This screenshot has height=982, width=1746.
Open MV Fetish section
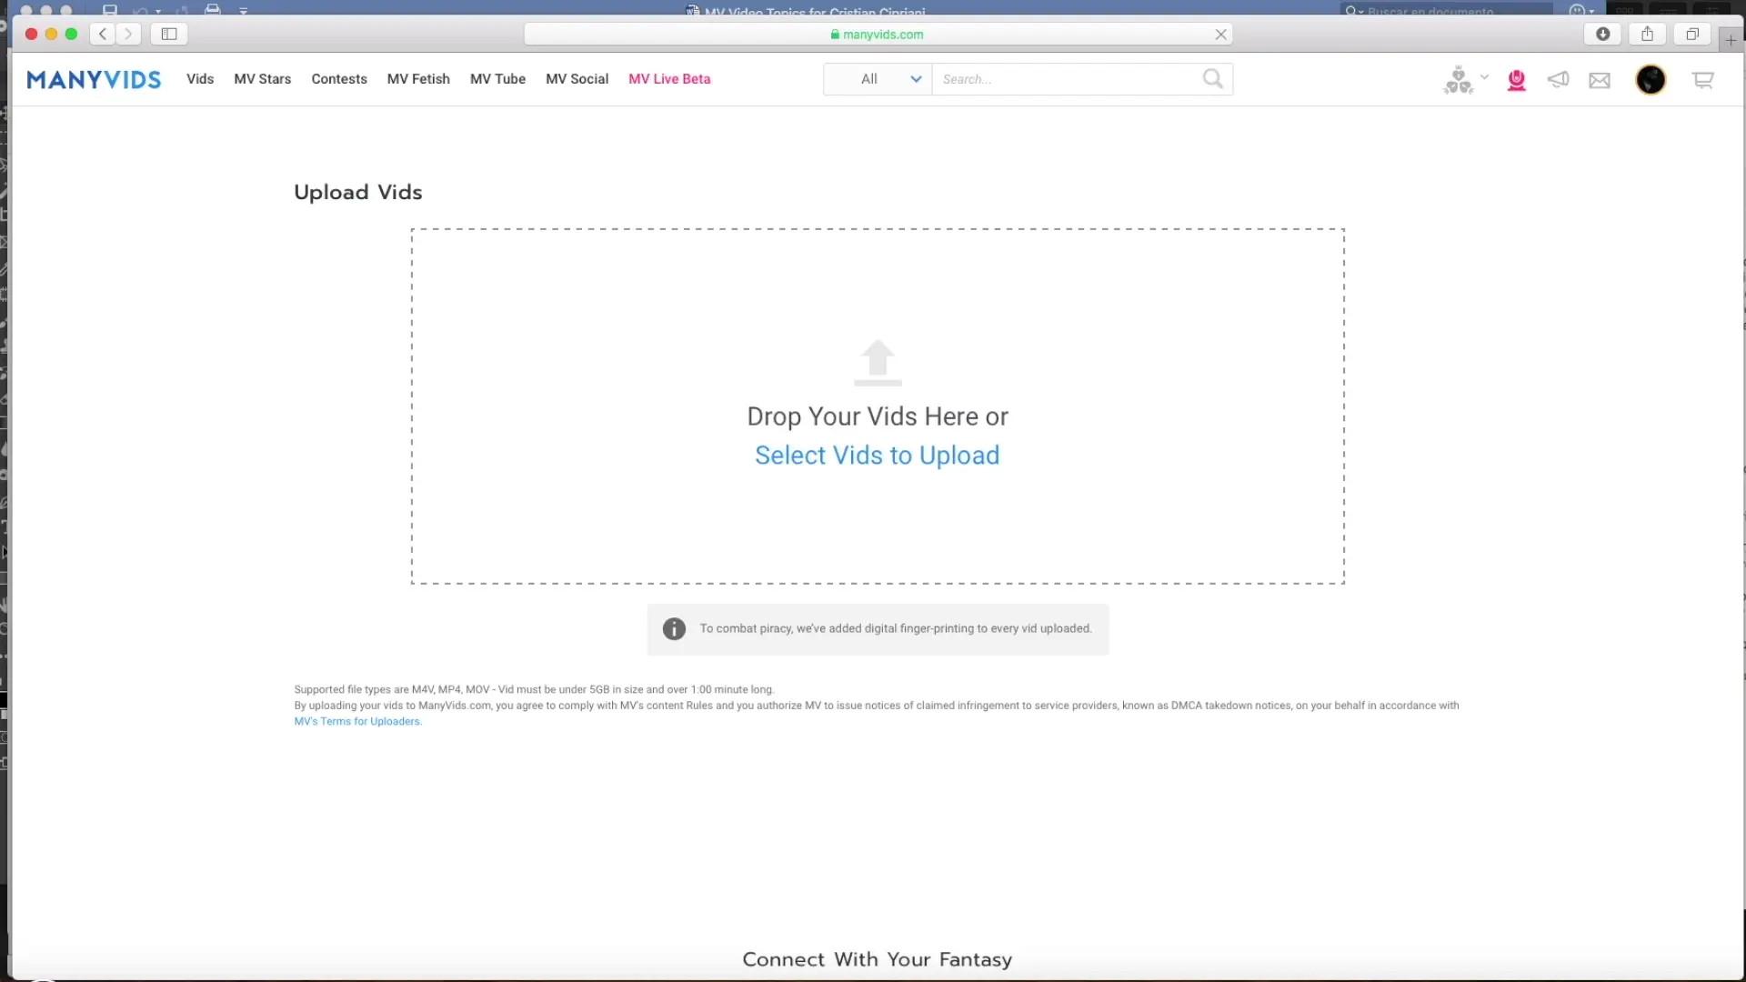[418, 79]
